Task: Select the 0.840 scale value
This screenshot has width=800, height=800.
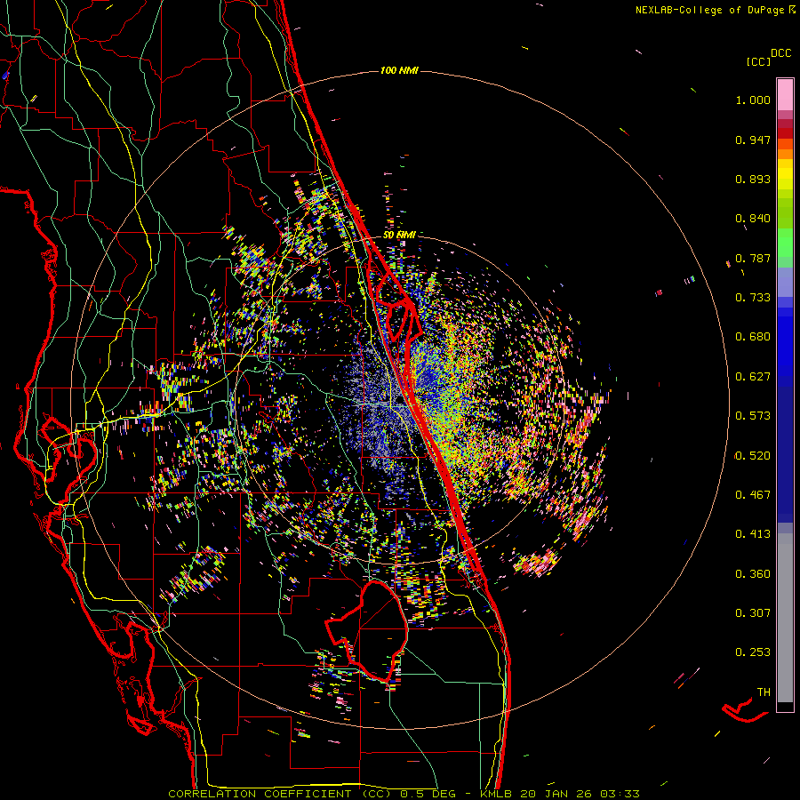Action: click(753, 219)
